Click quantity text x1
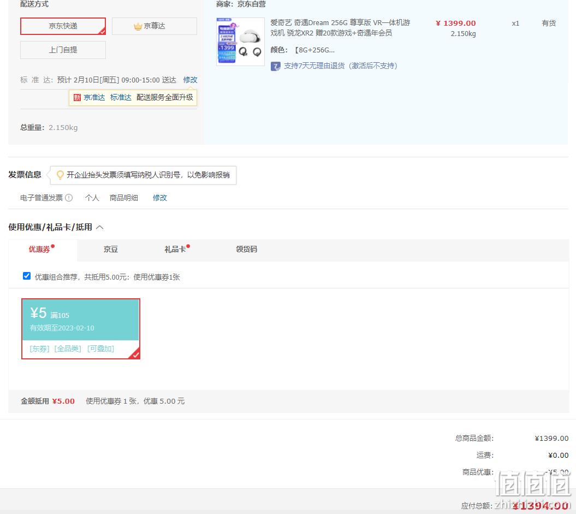This screenshot has width=576, height=514. [x=515, y=23]
